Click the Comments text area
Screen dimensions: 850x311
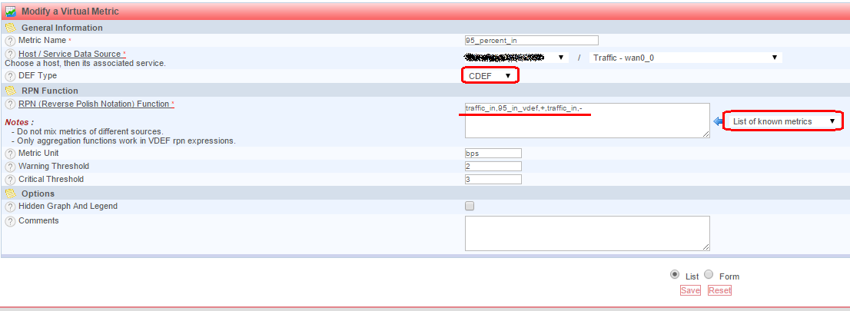click(586, 233)
